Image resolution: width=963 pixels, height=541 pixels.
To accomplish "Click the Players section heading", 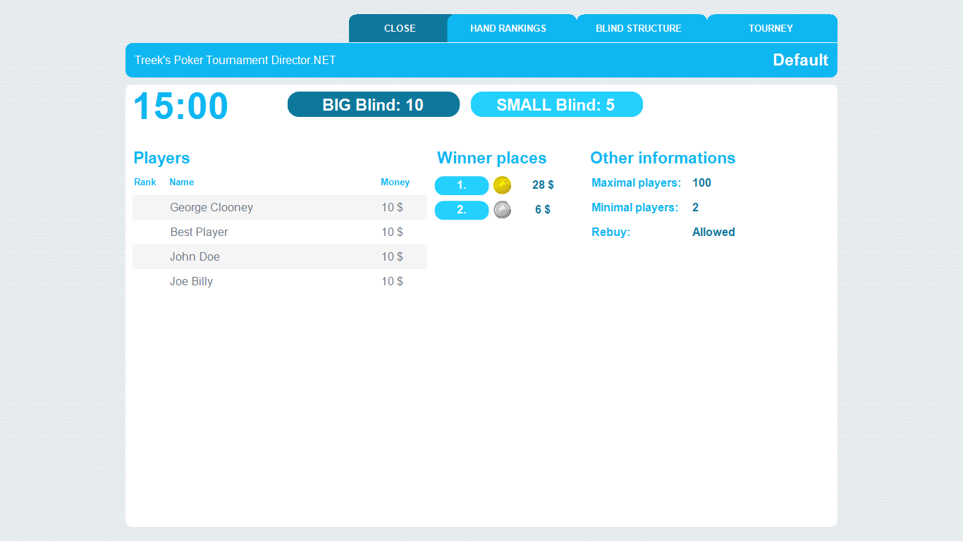I will point(161,158).
